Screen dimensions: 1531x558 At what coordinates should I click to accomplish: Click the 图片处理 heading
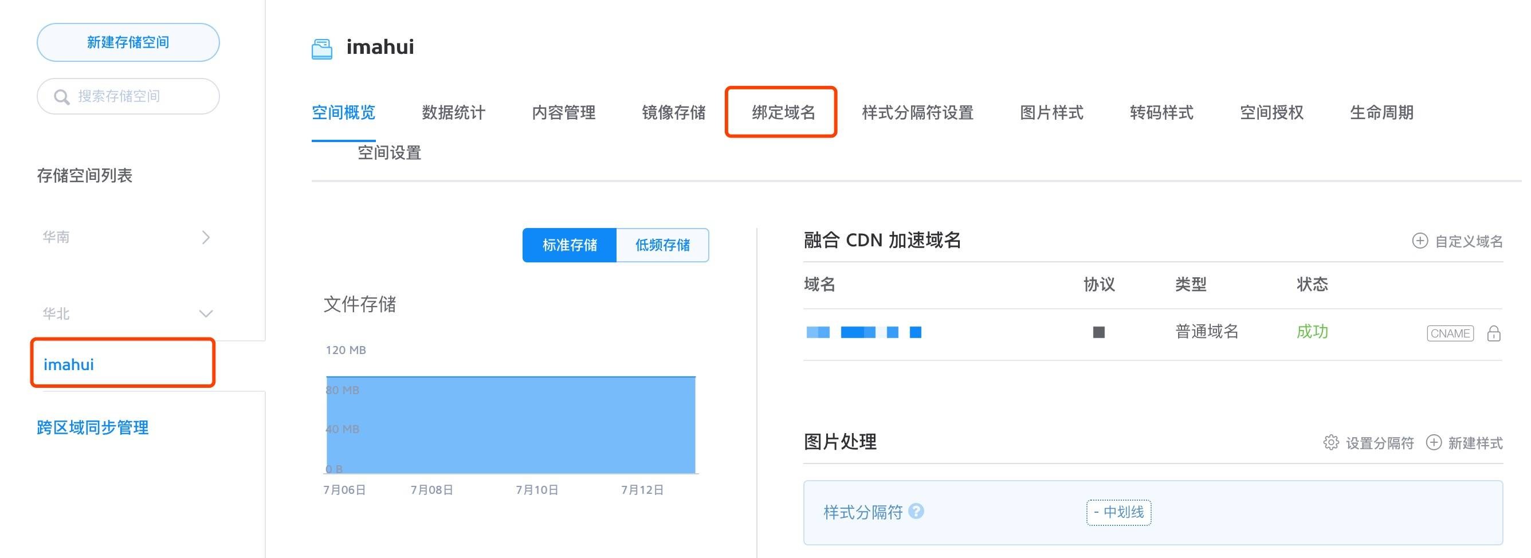[x=840, y=442]
